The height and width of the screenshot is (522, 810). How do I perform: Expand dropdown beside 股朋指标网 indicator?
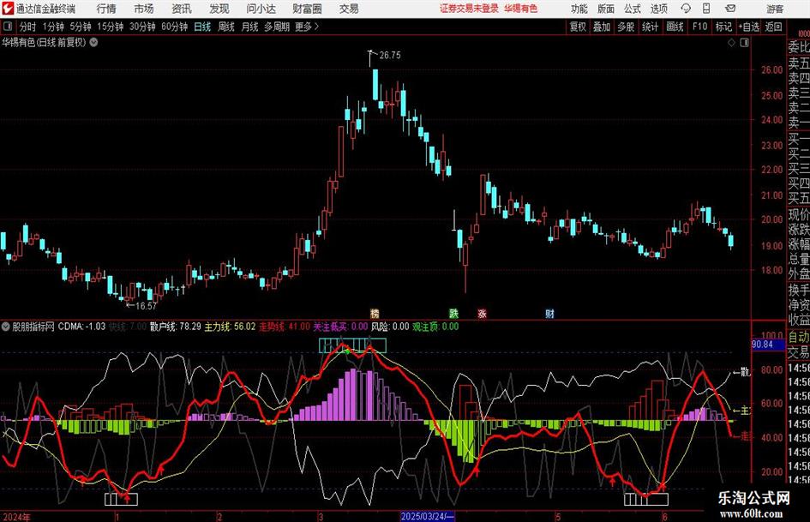pos(6,327)
